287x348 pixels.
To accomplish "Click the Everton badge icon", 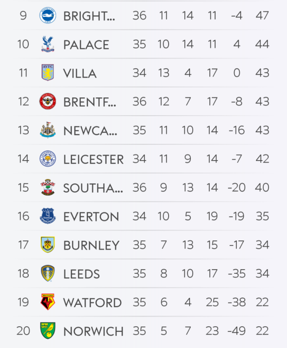I will pos(47,216).
